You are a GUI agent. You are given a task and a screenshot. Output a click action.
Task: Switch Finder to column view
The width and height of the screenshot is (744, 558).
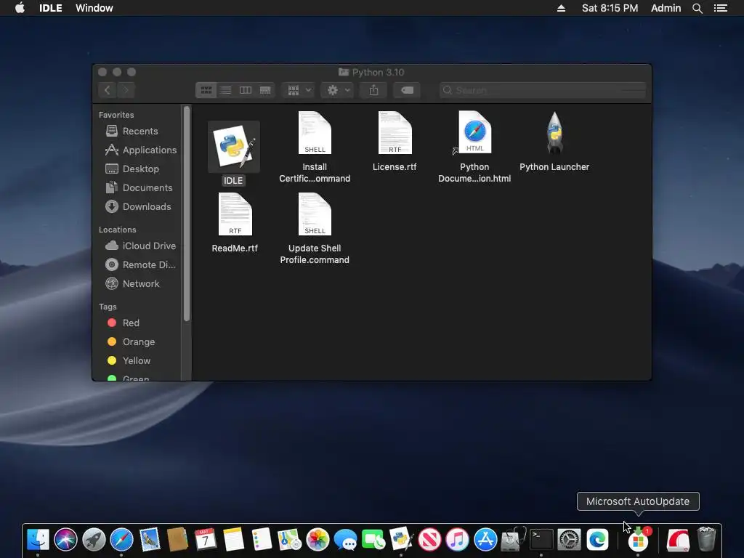(246, 90)
